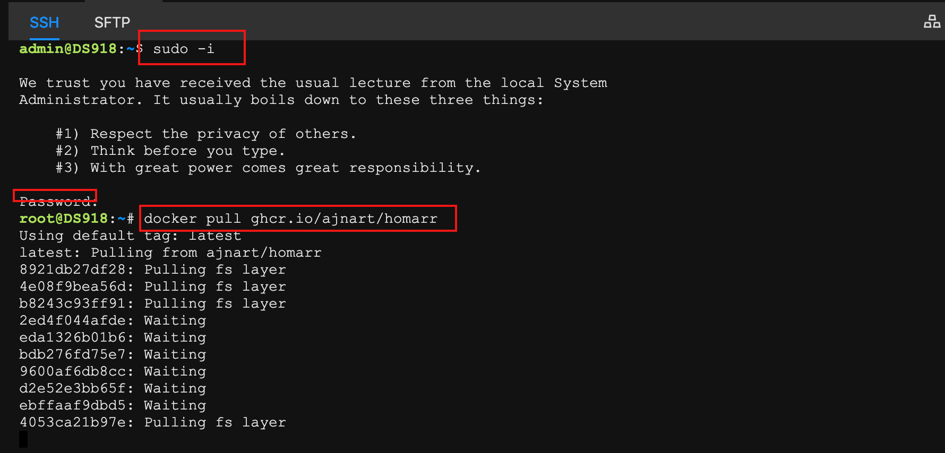Click 'Using default tag: latest' line

(130, 236)
